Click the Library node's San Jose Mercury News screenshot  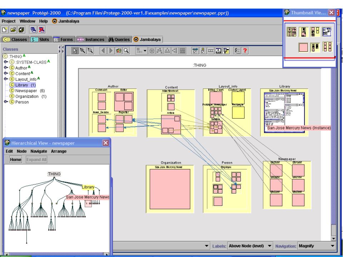[x=284, y=112]
